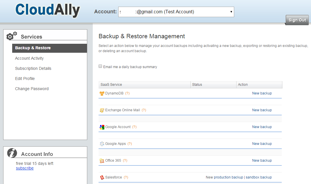View Subscription Details in the sidebar
Image resolution: width=311 pixels, height=184 pixels.
(33, 68)
